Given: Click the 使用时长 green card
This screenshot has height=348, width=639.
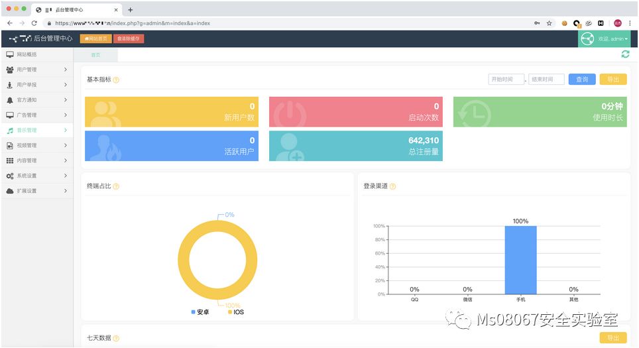Looking at the screenshot, I should pos(540,111).
